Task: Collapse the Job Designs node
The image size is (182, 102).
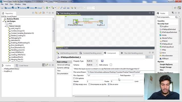Action: tap(3, 21)
